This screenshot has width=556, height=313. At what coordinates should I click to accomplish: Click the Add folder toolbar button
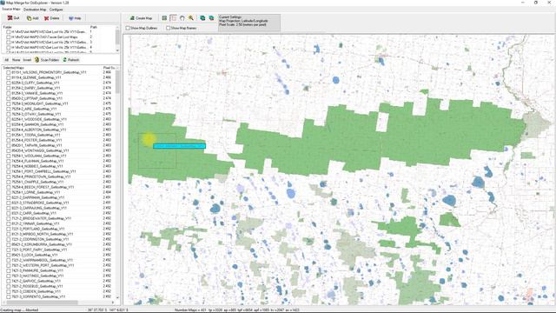pyautogui.click(x=32, y=18)
